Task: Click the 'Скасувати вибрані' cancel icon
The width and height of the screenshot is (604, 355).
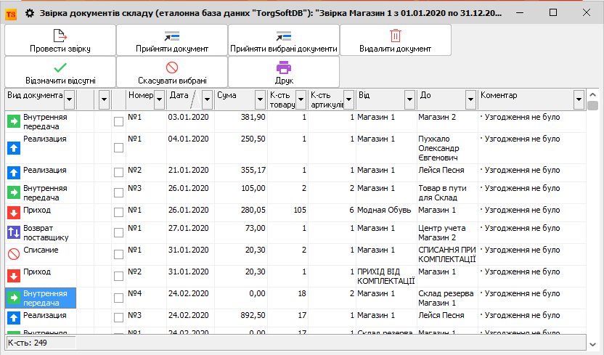Action: click(172, 68)
